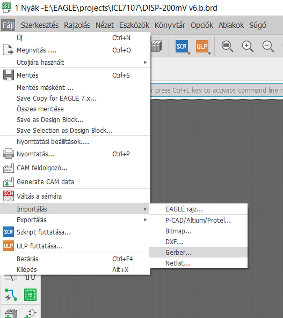This screenshot has width=283, height=318.
Task: Open the Nézet menu
Action: tap(105, 25)
